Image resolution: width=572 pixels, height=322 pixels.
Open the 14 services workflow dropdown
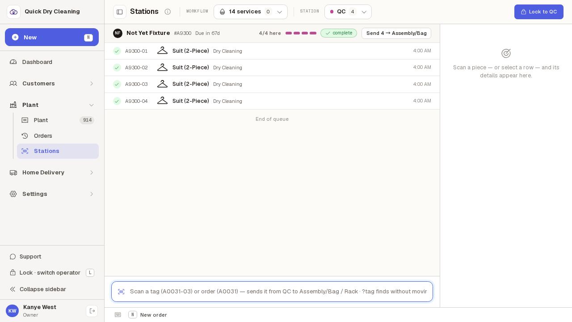(x=251, y=12)
